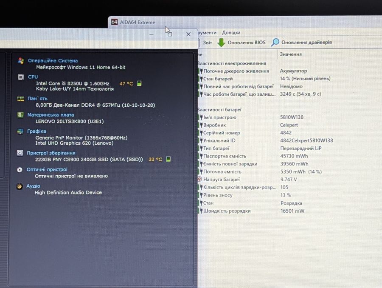Select the Повний час роботи від батареї row

[x=250, y=86]
